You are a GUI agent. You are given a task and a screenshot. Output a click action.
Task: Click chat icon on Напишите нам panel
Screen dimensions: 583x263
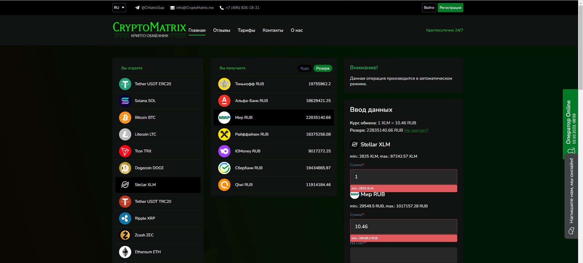click(x=571, y=231)
